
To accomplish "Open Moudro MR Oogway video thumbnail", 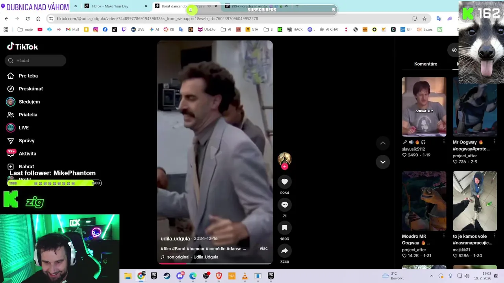I will tap(424, 201).
